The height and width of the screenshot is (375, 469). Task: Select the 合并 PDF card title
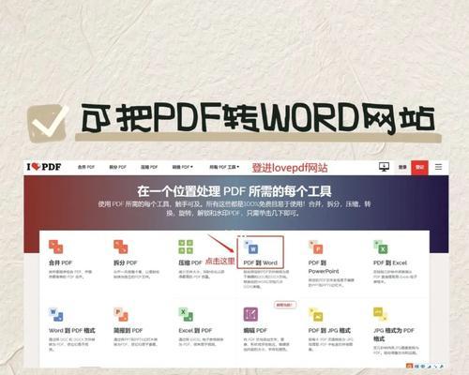[x=60, y=262]
